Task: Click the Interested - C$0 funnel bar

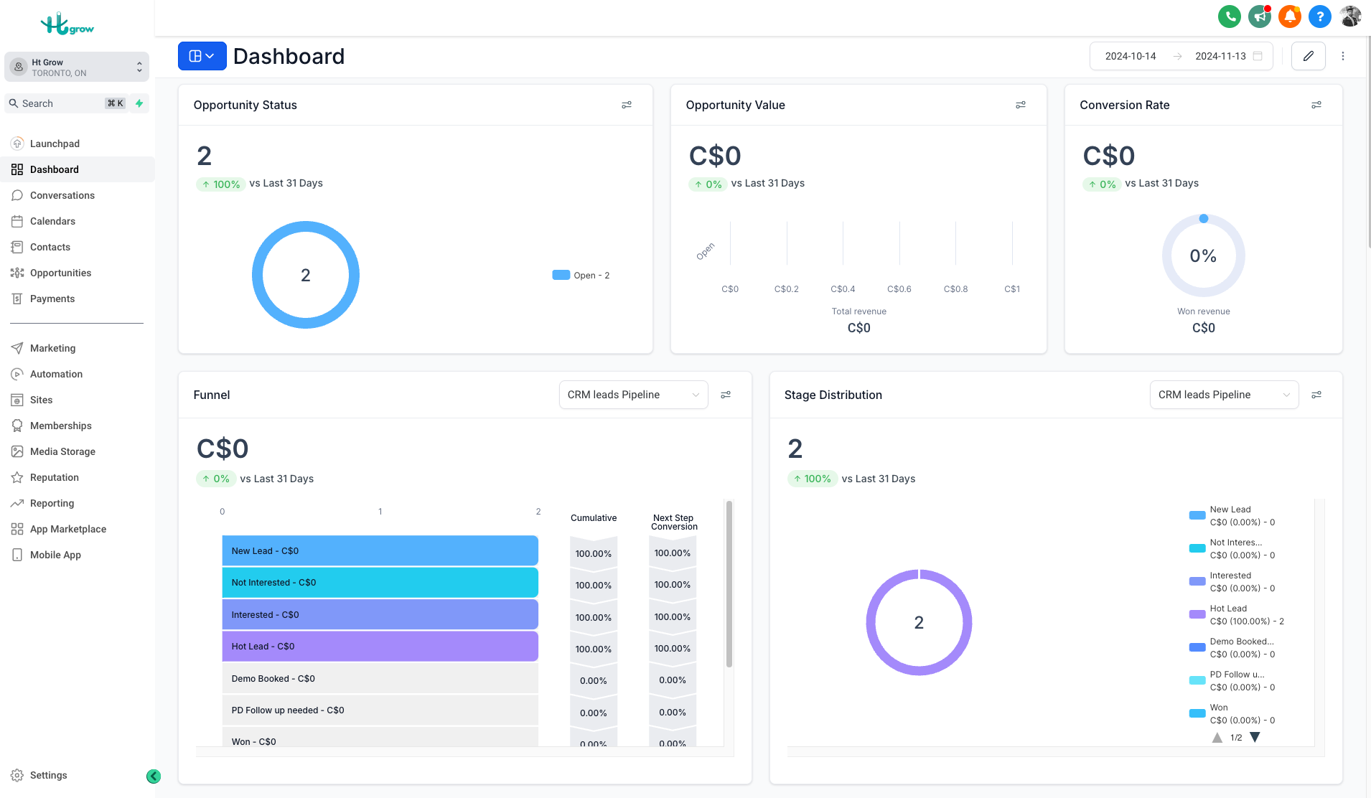Action: coord(380,614)
